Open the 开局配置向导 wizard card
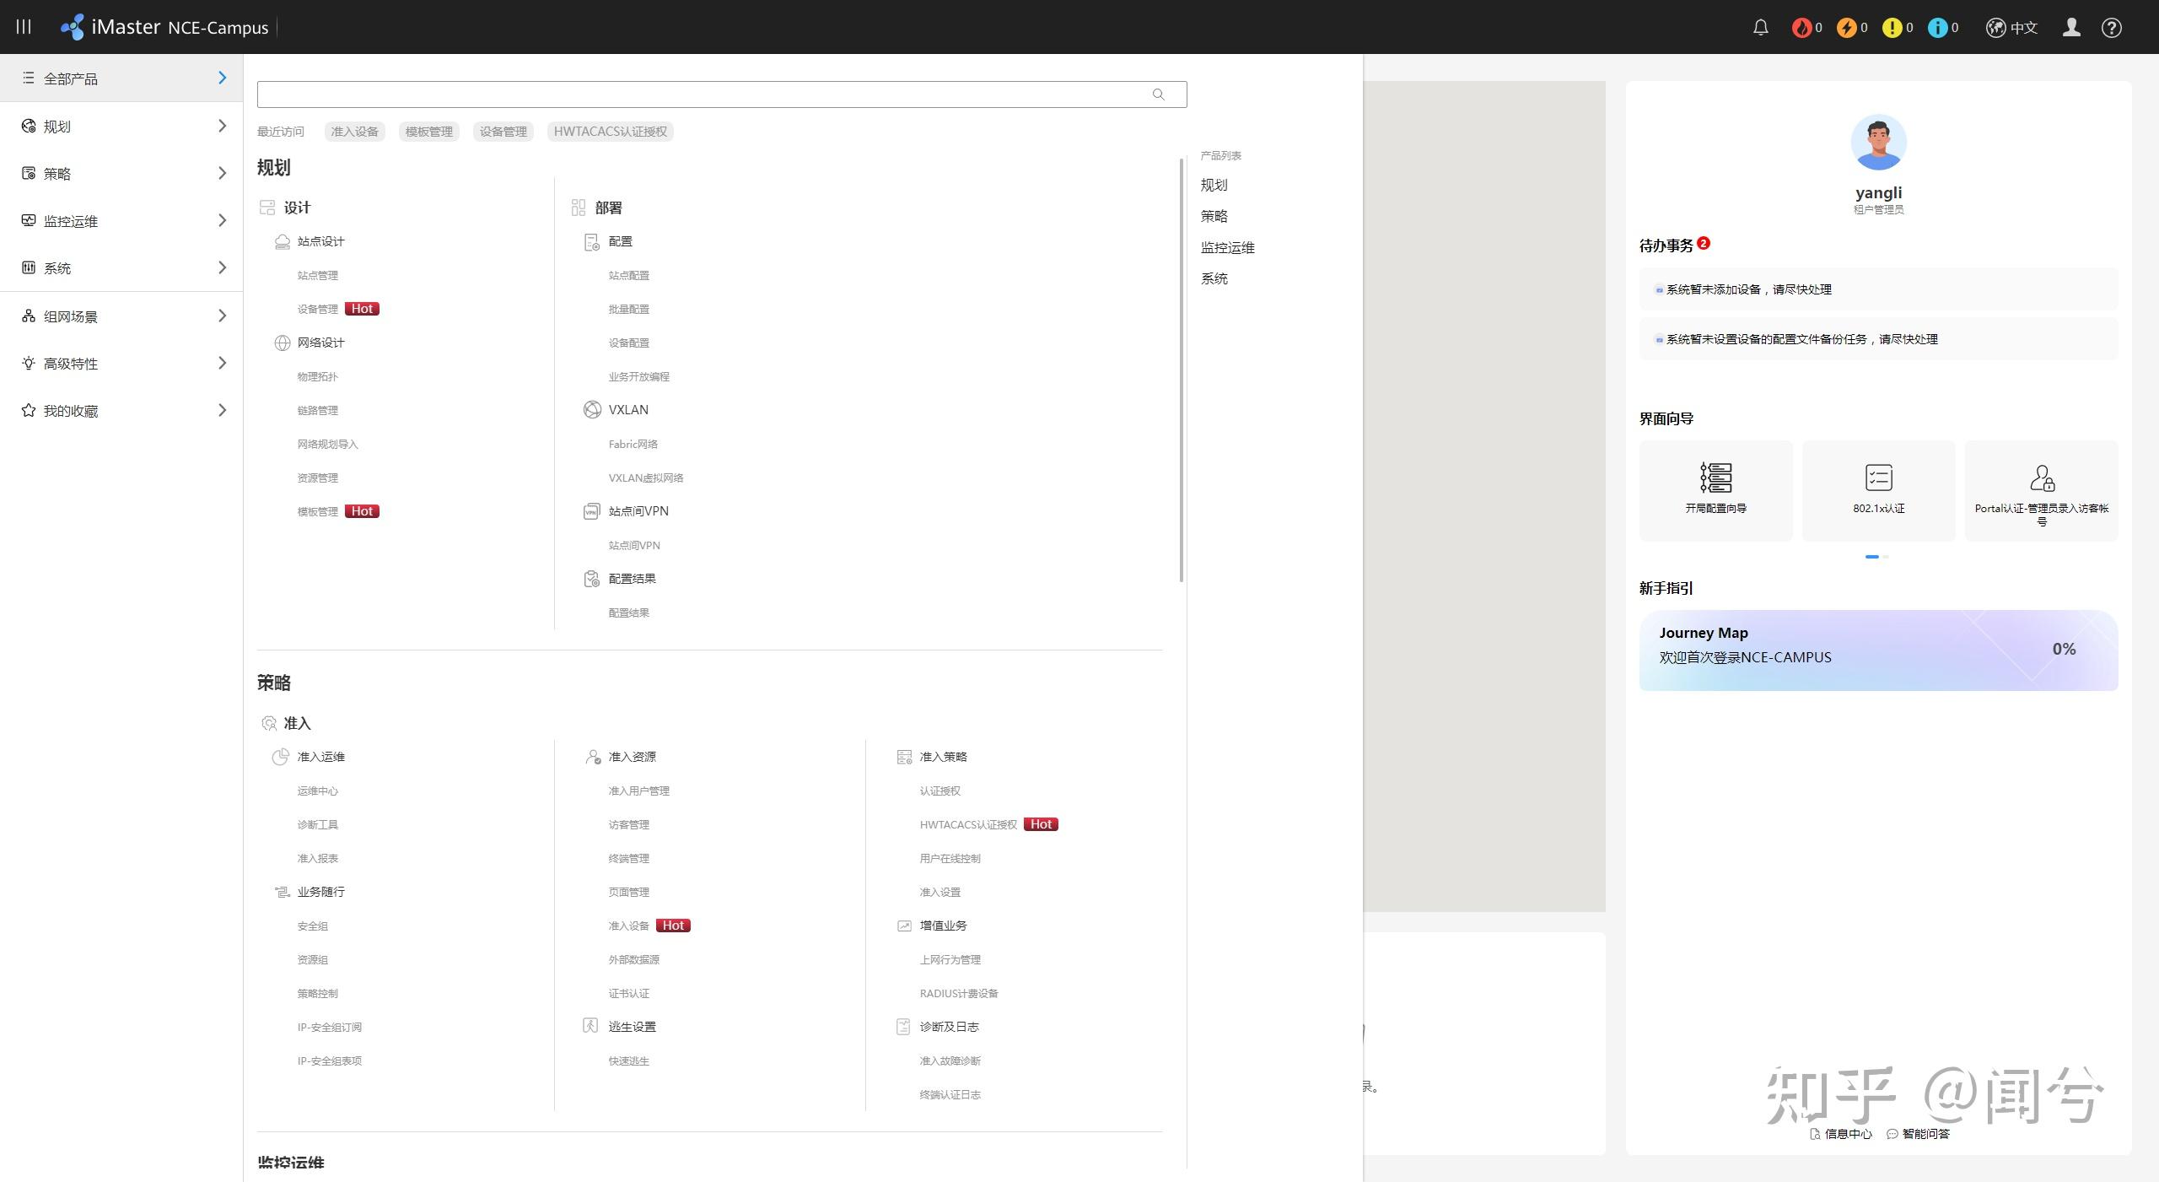 [1715, 490]
